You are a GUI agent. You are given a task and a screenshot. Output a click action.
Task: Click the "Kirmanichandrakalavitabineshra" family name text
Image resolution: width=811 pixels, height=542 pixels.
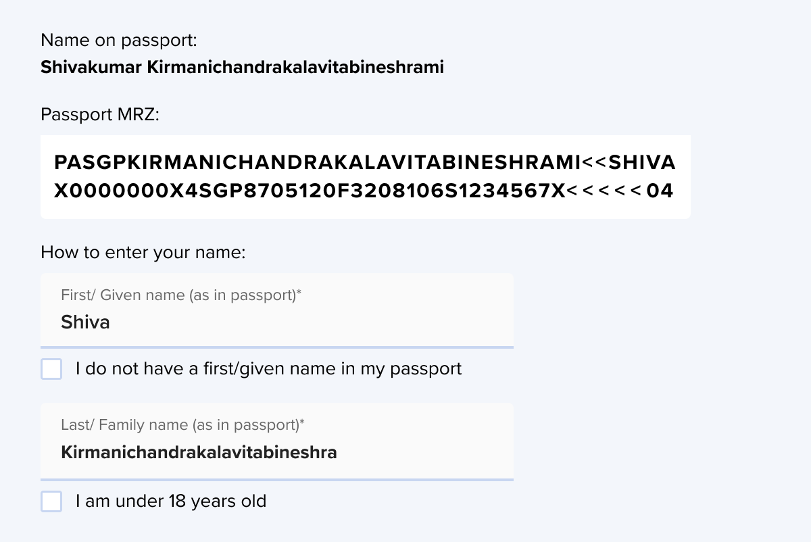click(199, 452)
